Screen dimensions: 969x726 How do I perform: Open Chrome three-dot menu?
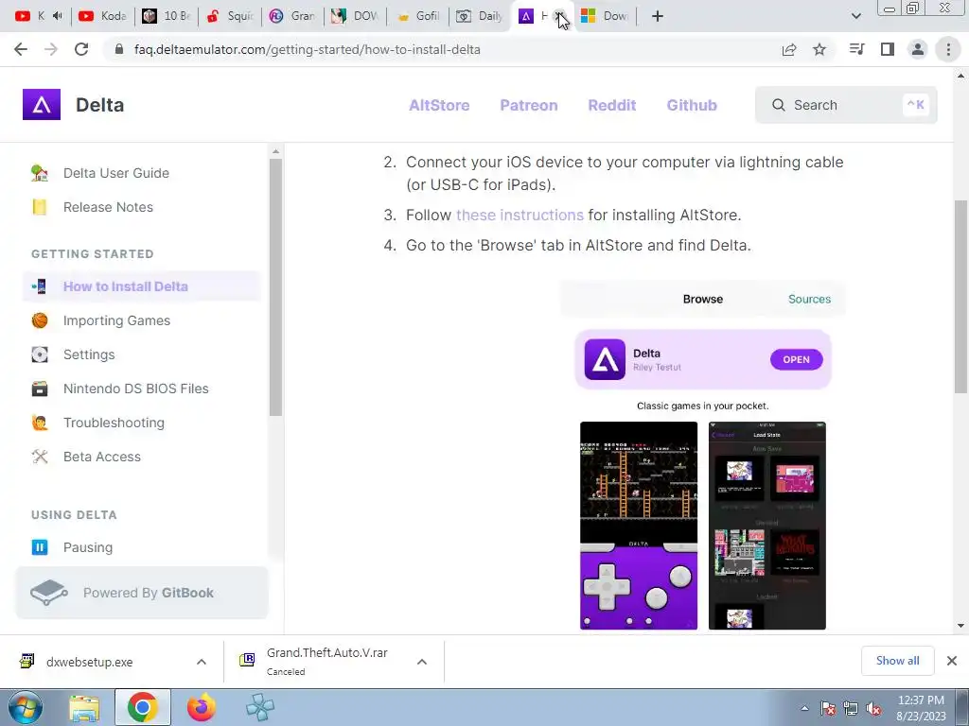tap(948, 49)
